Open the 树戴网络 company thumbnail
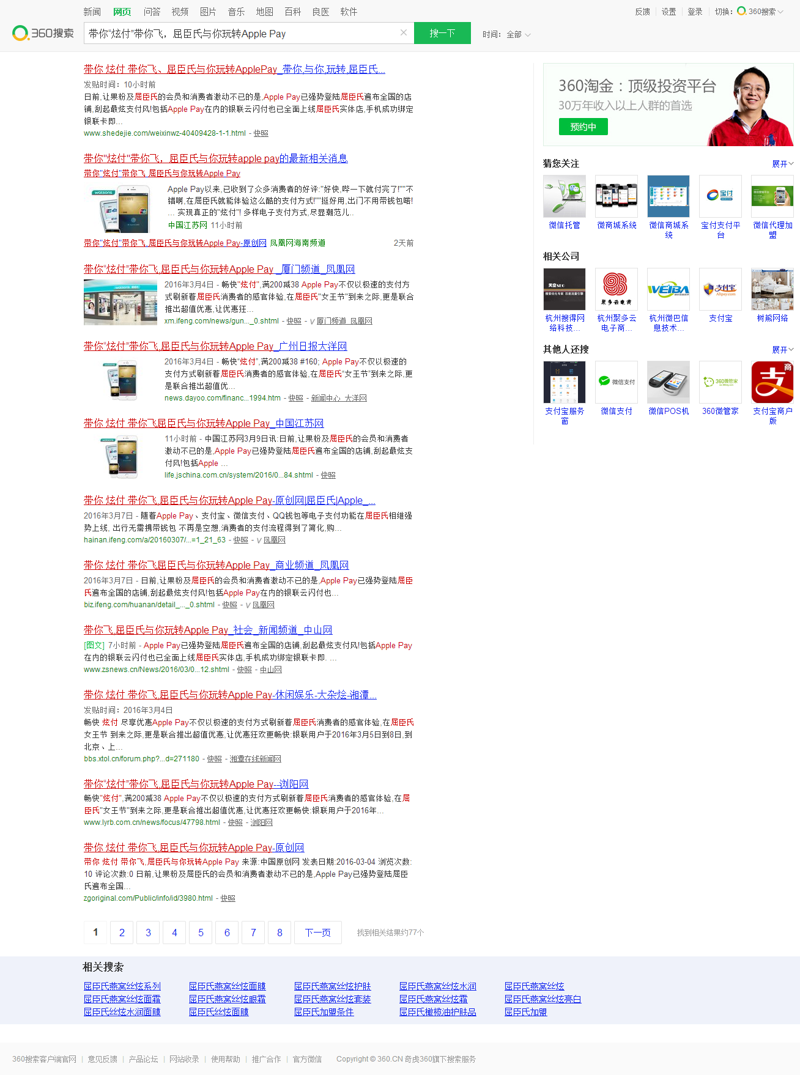Image resolution: width=800 pixels, height=1075 pixels. 772,289
